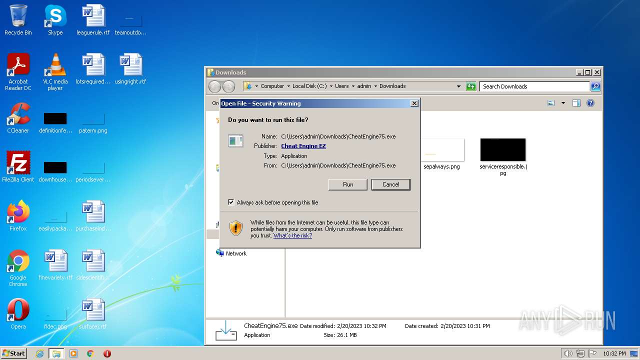
Task: Open the fldec.png desktop file
Action: [x=55, y=318]
